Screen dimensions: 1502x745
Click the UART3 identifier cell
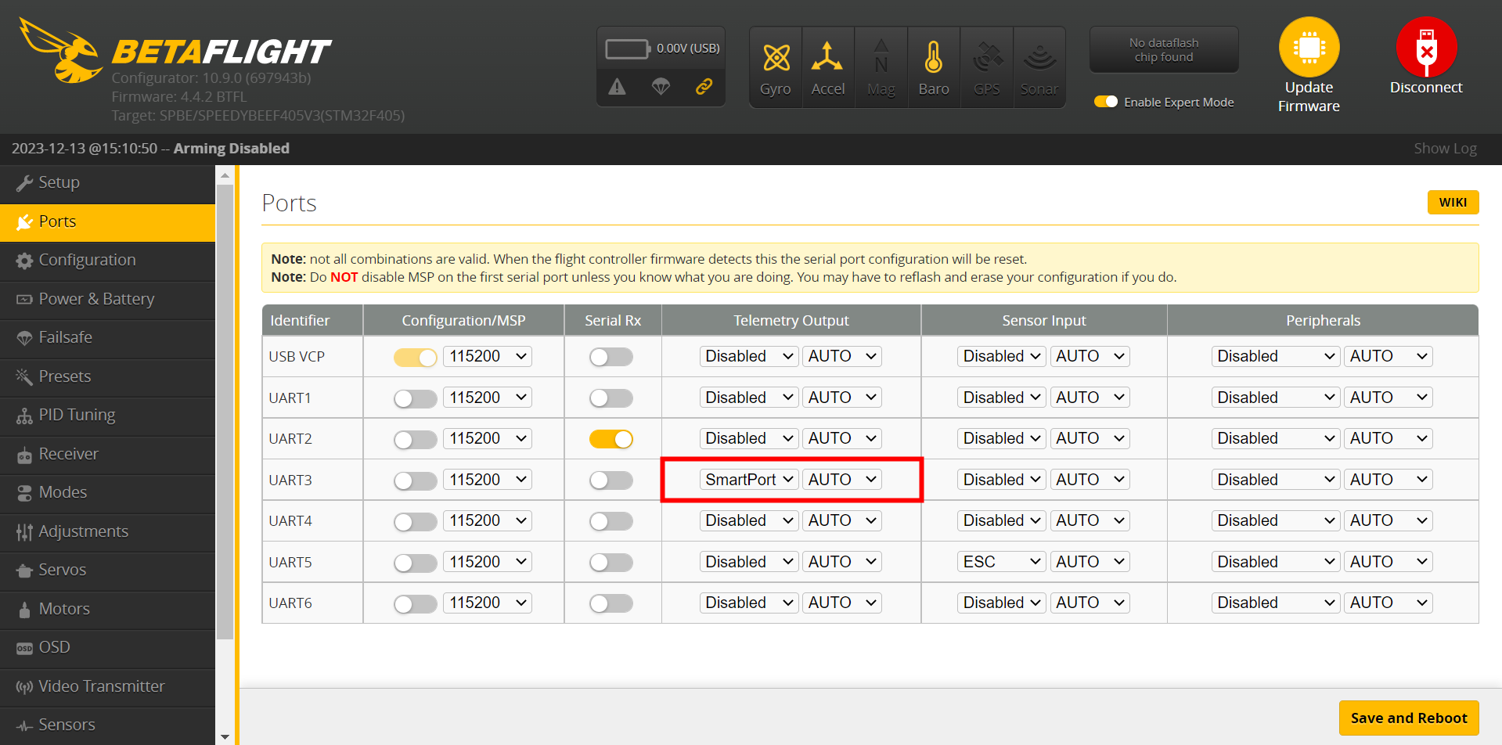(312, 480)
